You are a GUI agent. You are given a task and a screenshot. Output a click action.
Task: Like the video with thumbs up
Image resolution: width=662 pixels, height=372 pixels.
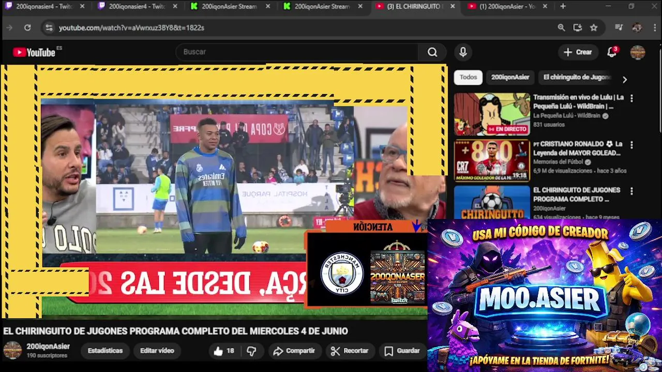click(223, 351)
